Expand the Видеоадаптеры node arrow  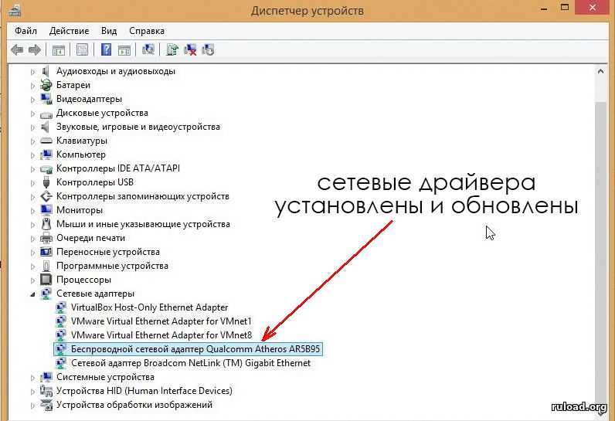point(33,100)
